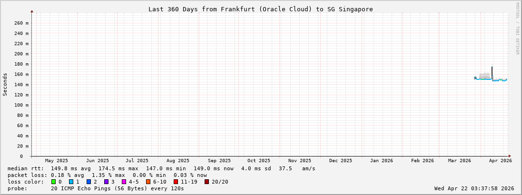Click the light blue loss swatch for 1
522x195 pixels.
pyautogui.click(x=71, y=182)
